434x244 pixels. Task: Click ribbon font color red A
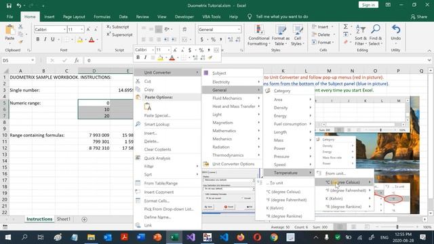tap(92, 39)
